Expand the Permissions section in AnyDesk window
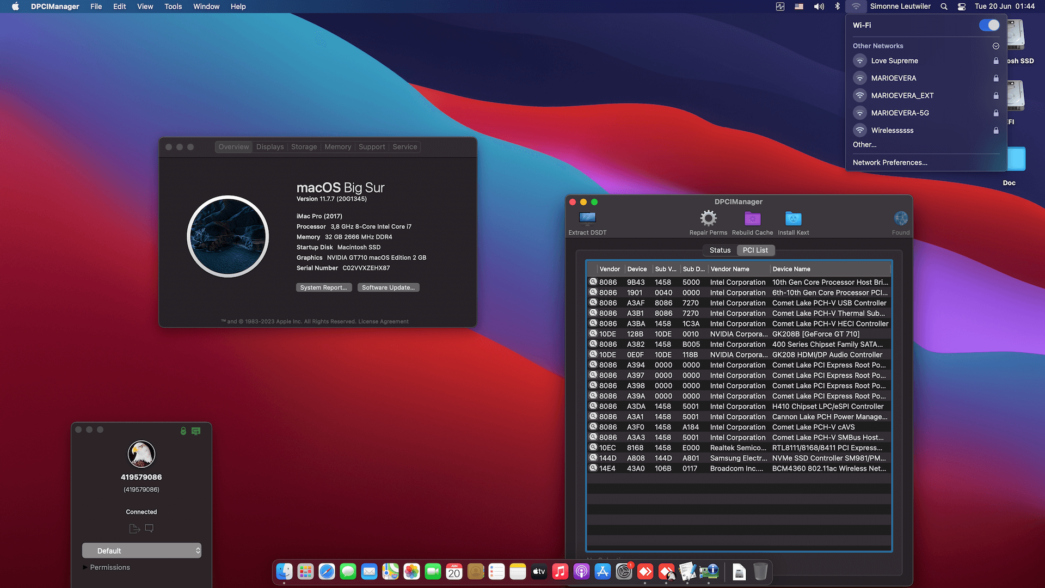The image size is (1045, 588). pyautogui.click(x=85, y=567)
